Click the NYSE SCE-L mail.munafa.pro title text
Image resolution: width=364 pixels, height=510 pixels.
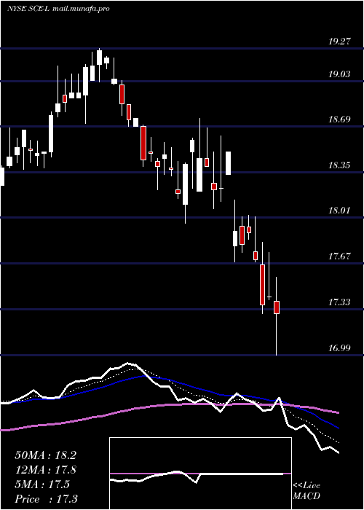click(x=58, y=9)
